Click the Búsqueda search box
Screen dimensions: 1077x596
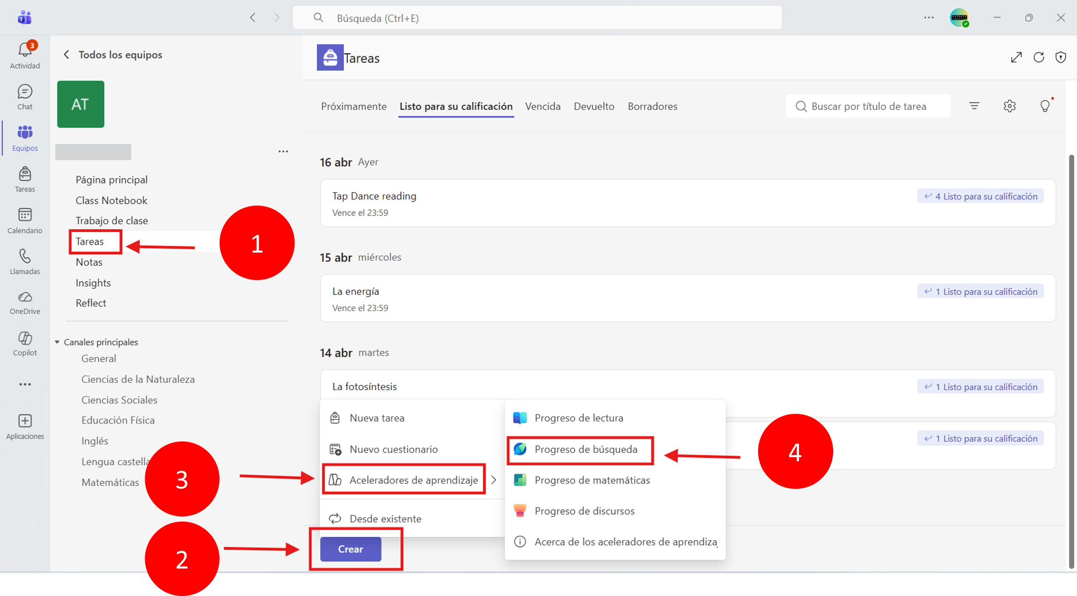point(537,18)
